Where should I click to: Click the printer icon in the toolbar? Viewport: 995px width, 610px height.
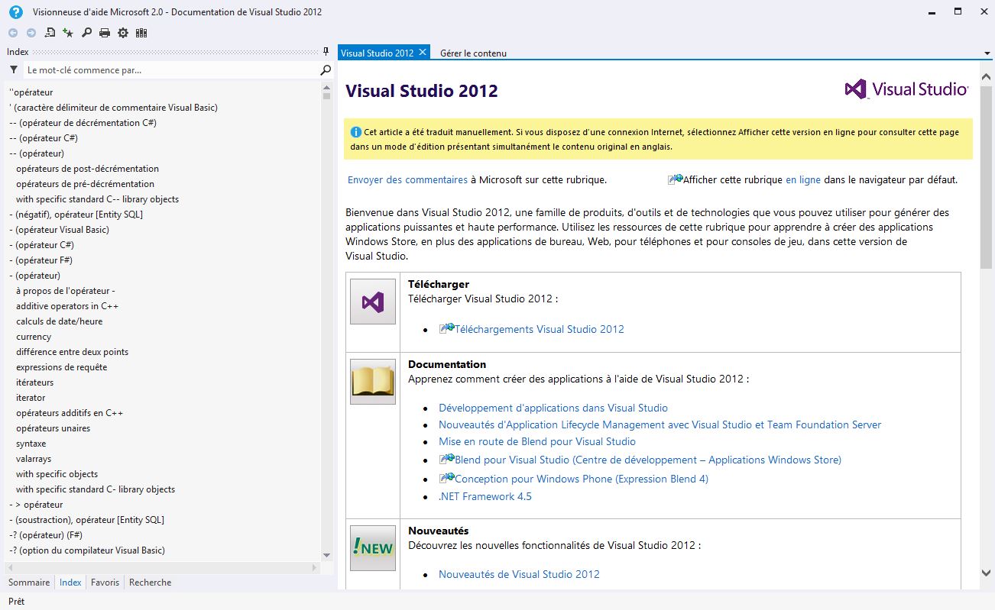(x=105, y=33)
